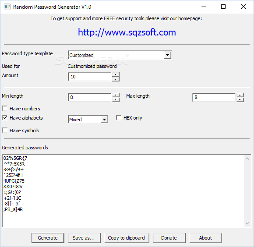The height and width of the screenshot is (247, 254).
Task: Select the generated password 4UPG(Z75
Action: click(14, 181)
